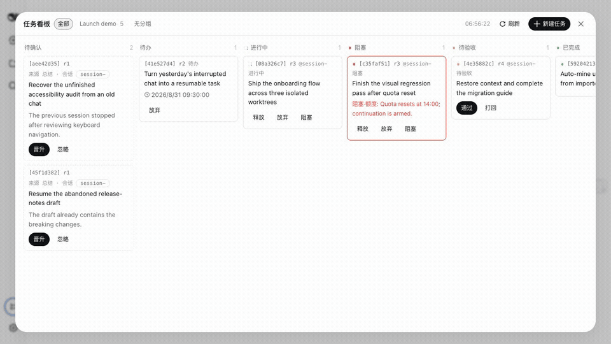Screen dimensions: 611x344
Task: Click the 任务看板 title
Action: tap(37, 24)
